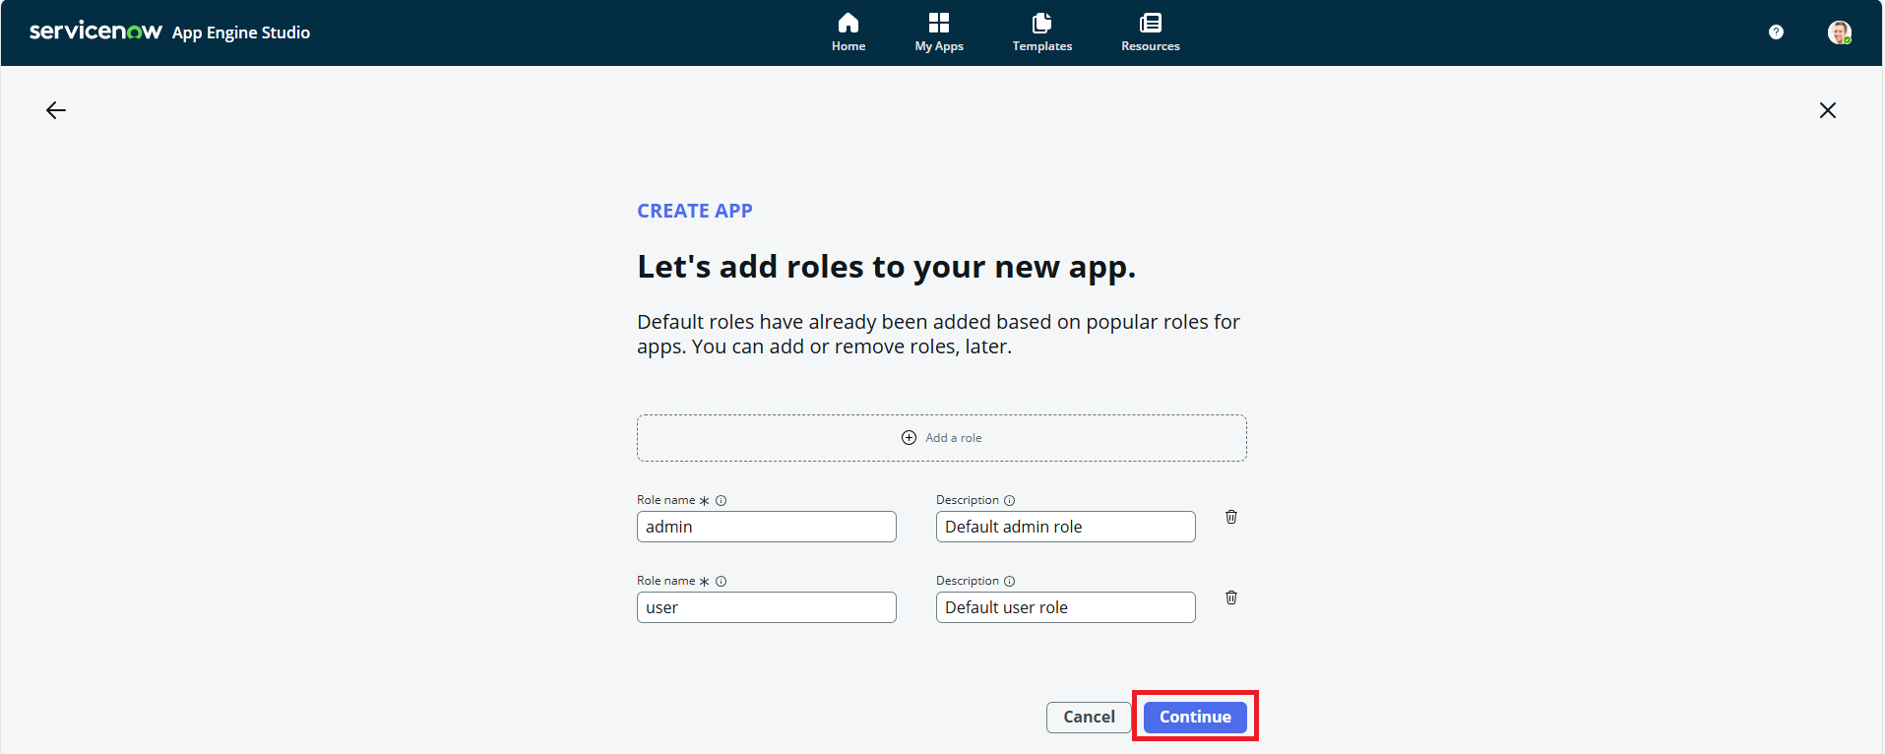The height and width of the screenshot is (754, 1885).
Task: Click the admin role name field
Action: pos(766,527)
